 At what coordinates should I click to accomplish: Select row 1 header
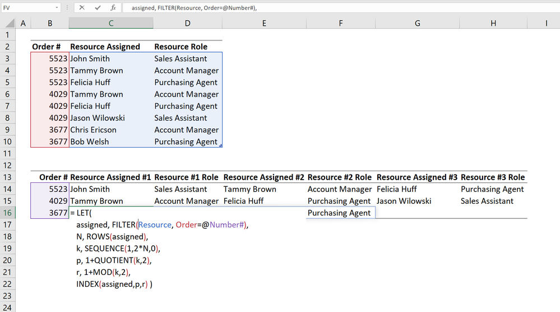point(7,35)
